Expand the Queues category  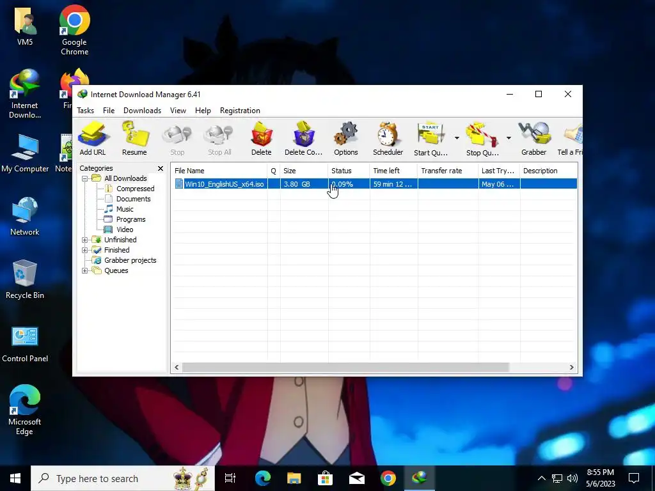[x=84, y=270]
